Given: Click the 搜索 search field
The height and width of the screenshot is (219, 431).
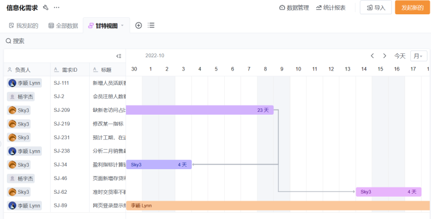Looking at the screenshot, I should coord(15,41).
